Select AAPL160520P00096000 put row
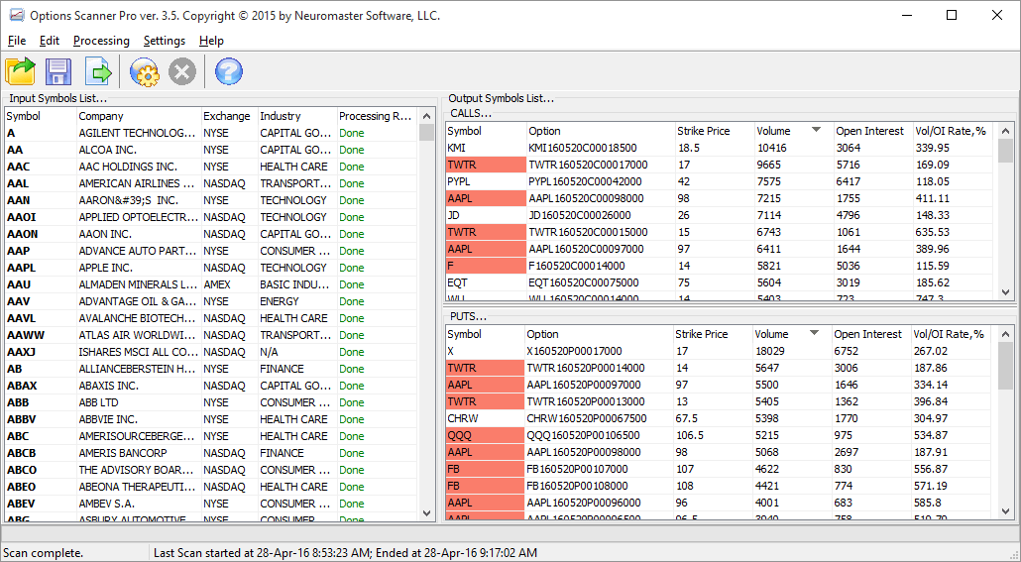1021x562 pixels. 721,503
